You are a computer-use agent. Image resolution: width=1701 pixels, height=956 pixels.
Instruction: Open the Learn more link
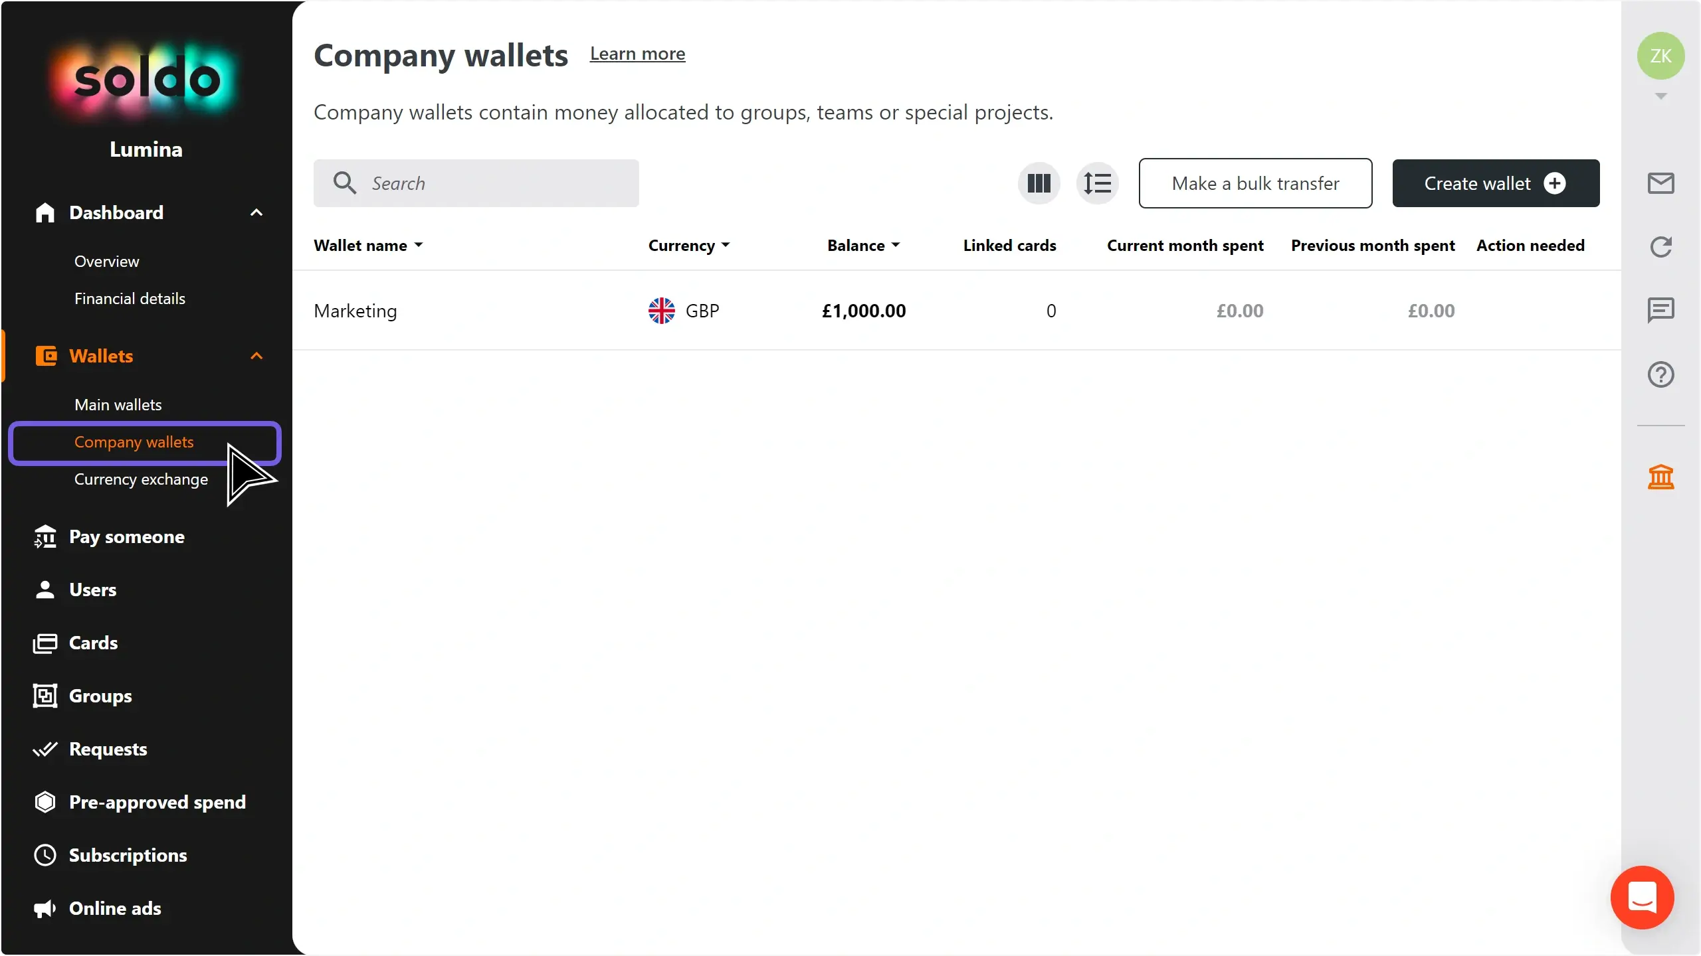[637, 54]
